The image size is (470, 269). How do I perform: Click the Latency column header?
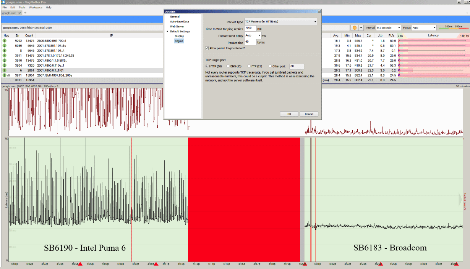click(x=433, y=35)
